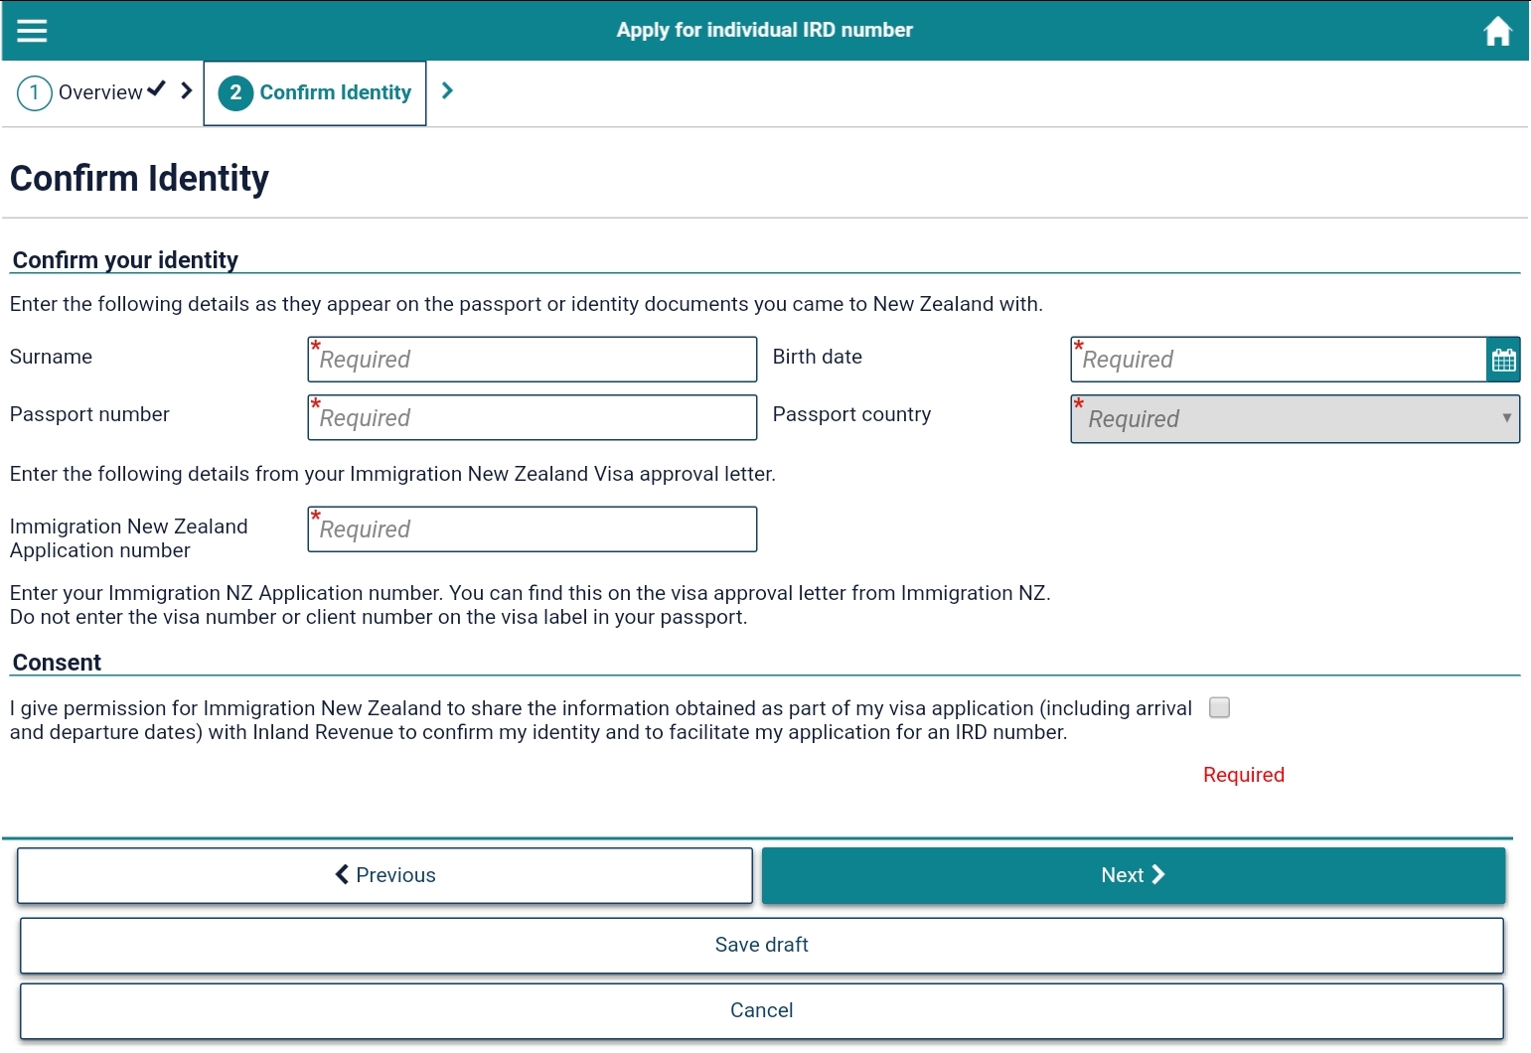Expand the Passport country dropdown
The height and width of the screenshot is (1053, 1531).
[x=1295, y=419]
